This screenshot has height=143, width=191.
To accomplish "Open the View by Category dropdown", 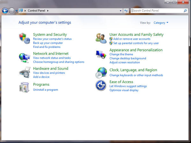I will click(x=161, y=23).
